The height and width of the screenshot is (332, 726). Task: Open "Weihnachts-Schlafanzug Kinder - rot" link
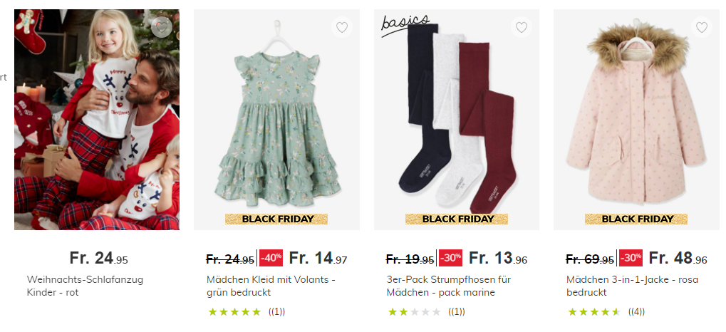(85, 286)
